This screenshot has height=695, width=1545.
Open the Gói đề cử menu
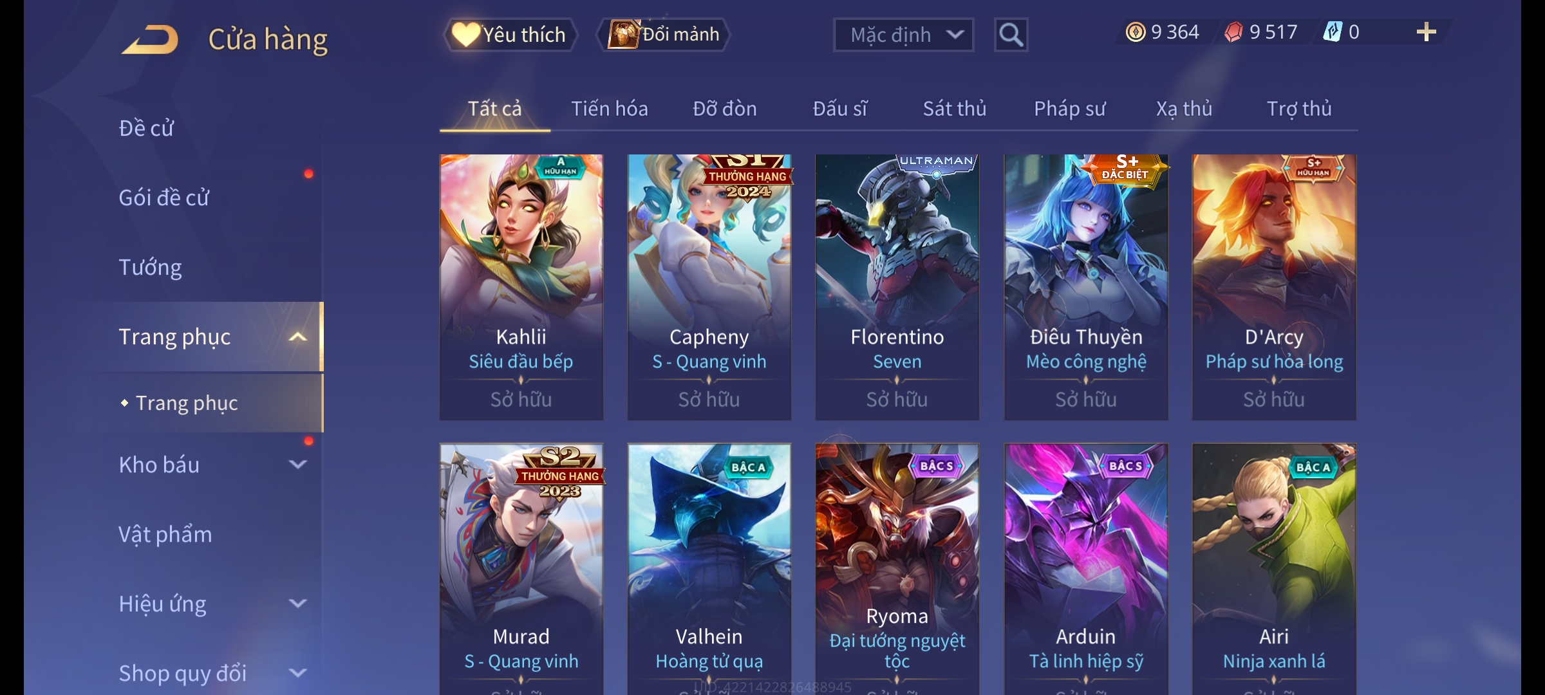click(164, 198)
